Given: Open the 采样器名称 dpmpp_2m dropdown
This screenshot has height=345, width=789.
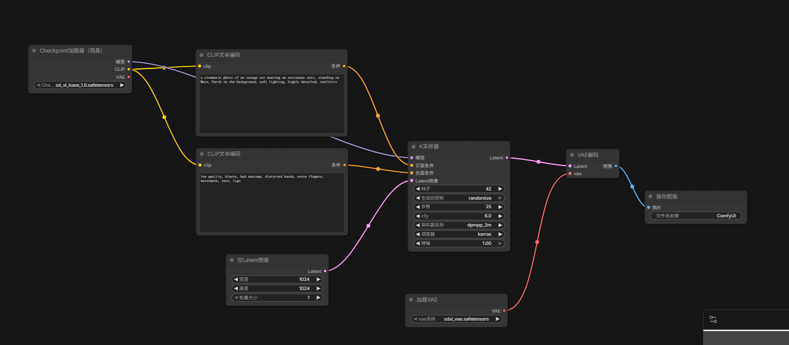Looking at the screenshot, I should tap(459, 225).
